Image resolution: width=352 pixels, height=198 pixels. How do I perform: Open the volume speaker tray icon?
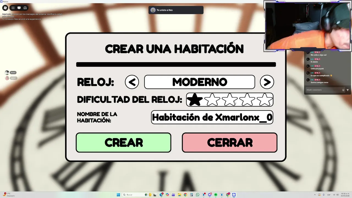tap(337, 195)
